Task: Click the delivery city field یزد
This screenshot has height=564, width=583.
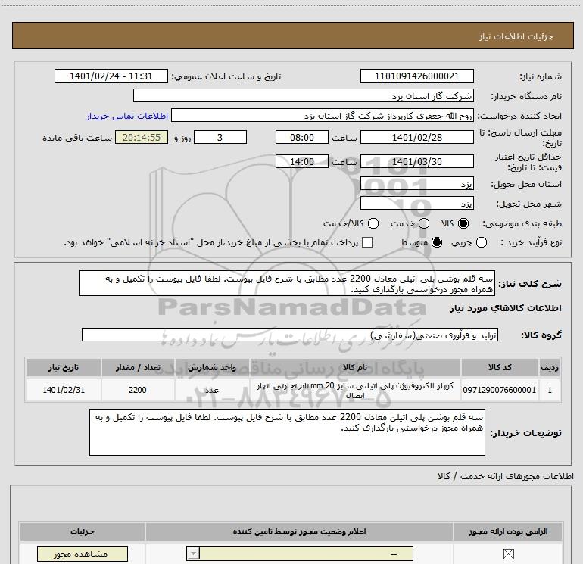Action: coord(416,204)
